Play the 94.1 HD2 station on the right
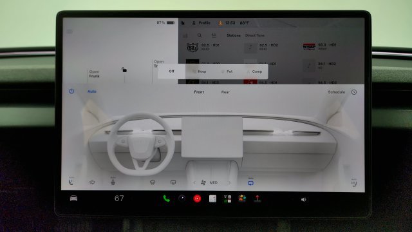The image size is (412, 232). pyautogui.click(x=319, y=66)
